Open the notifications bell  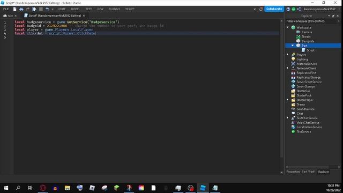click(x=261, y=9)
